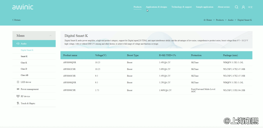
Task: Click WLCSP 2.47X2.47-36B package cell
Action: tap(234, 69)
